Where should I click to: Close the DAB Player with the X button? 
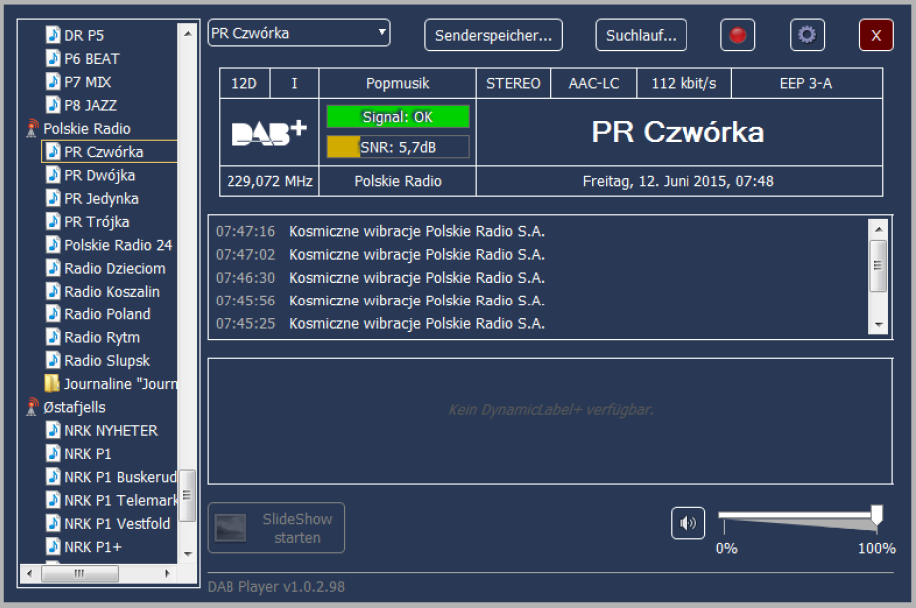click(876, 35)
